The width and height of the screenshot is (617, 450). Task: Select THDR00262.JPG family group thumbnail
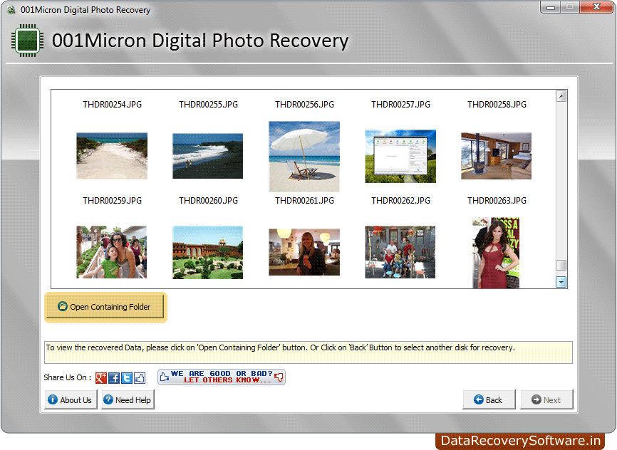(x=400, y=252)
